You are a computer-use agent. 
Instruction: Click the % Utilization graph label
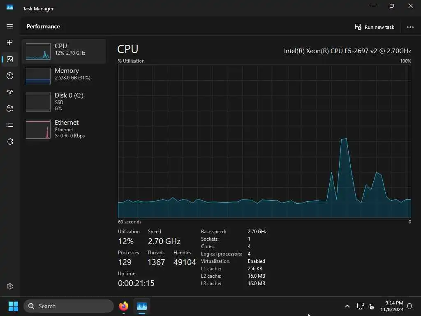(131, 61)
